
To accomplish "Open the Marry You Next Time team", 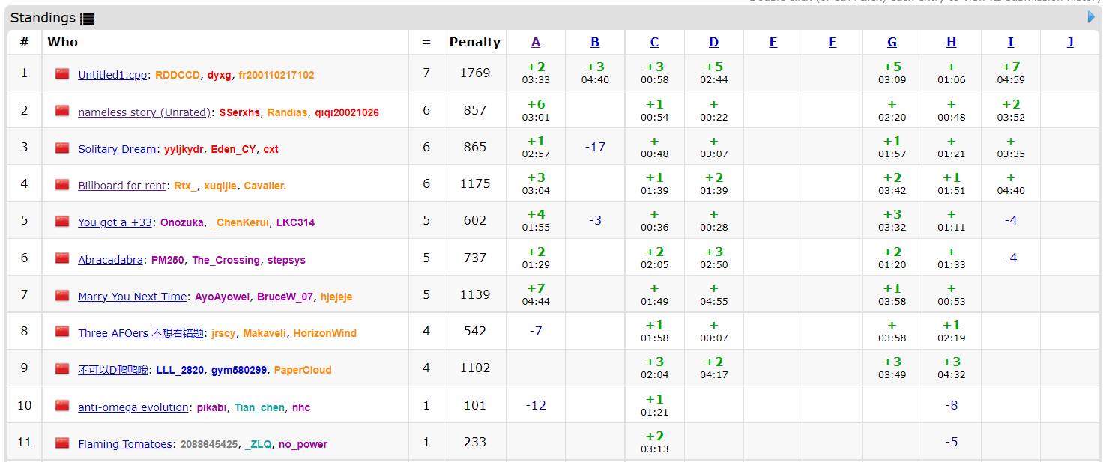I will pyautogui.click(x=132, y=297).
